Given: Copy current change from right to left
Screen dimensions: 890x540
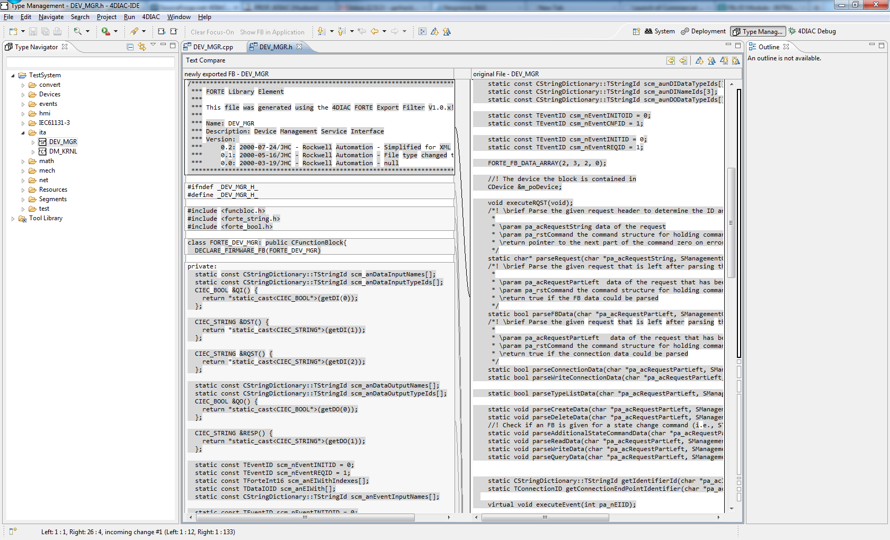Looking at the screenshot, I should coord(683,61).
